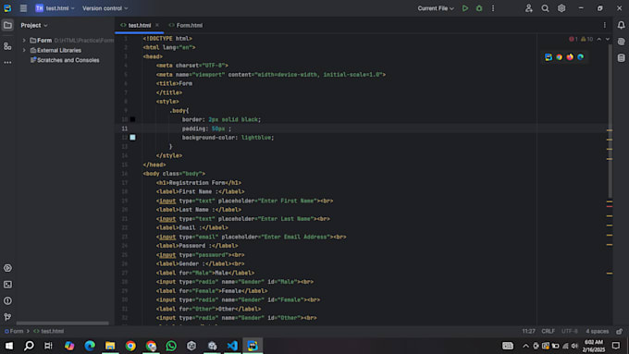The image size is (629, 354).
Task: Open WhatsApp from the taskbar
Action: click(x=171, y=346)
